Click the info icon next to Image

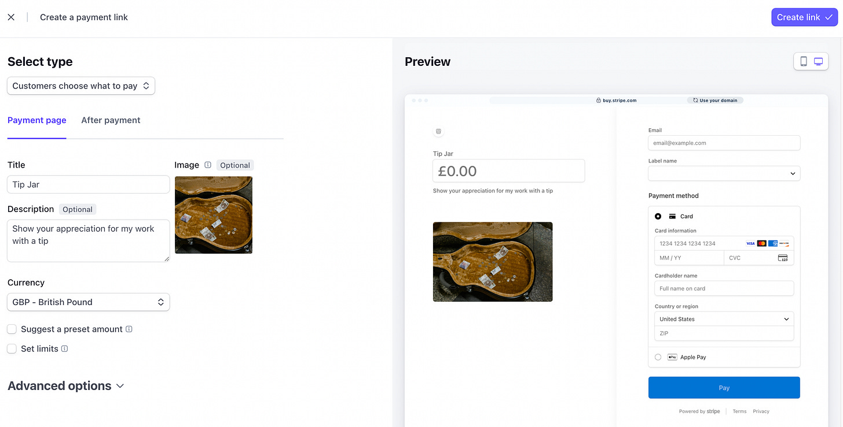[208, 165]
